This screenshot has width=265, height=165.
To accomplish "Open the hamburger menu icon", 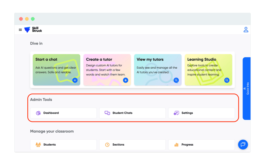I will [21, 30].
